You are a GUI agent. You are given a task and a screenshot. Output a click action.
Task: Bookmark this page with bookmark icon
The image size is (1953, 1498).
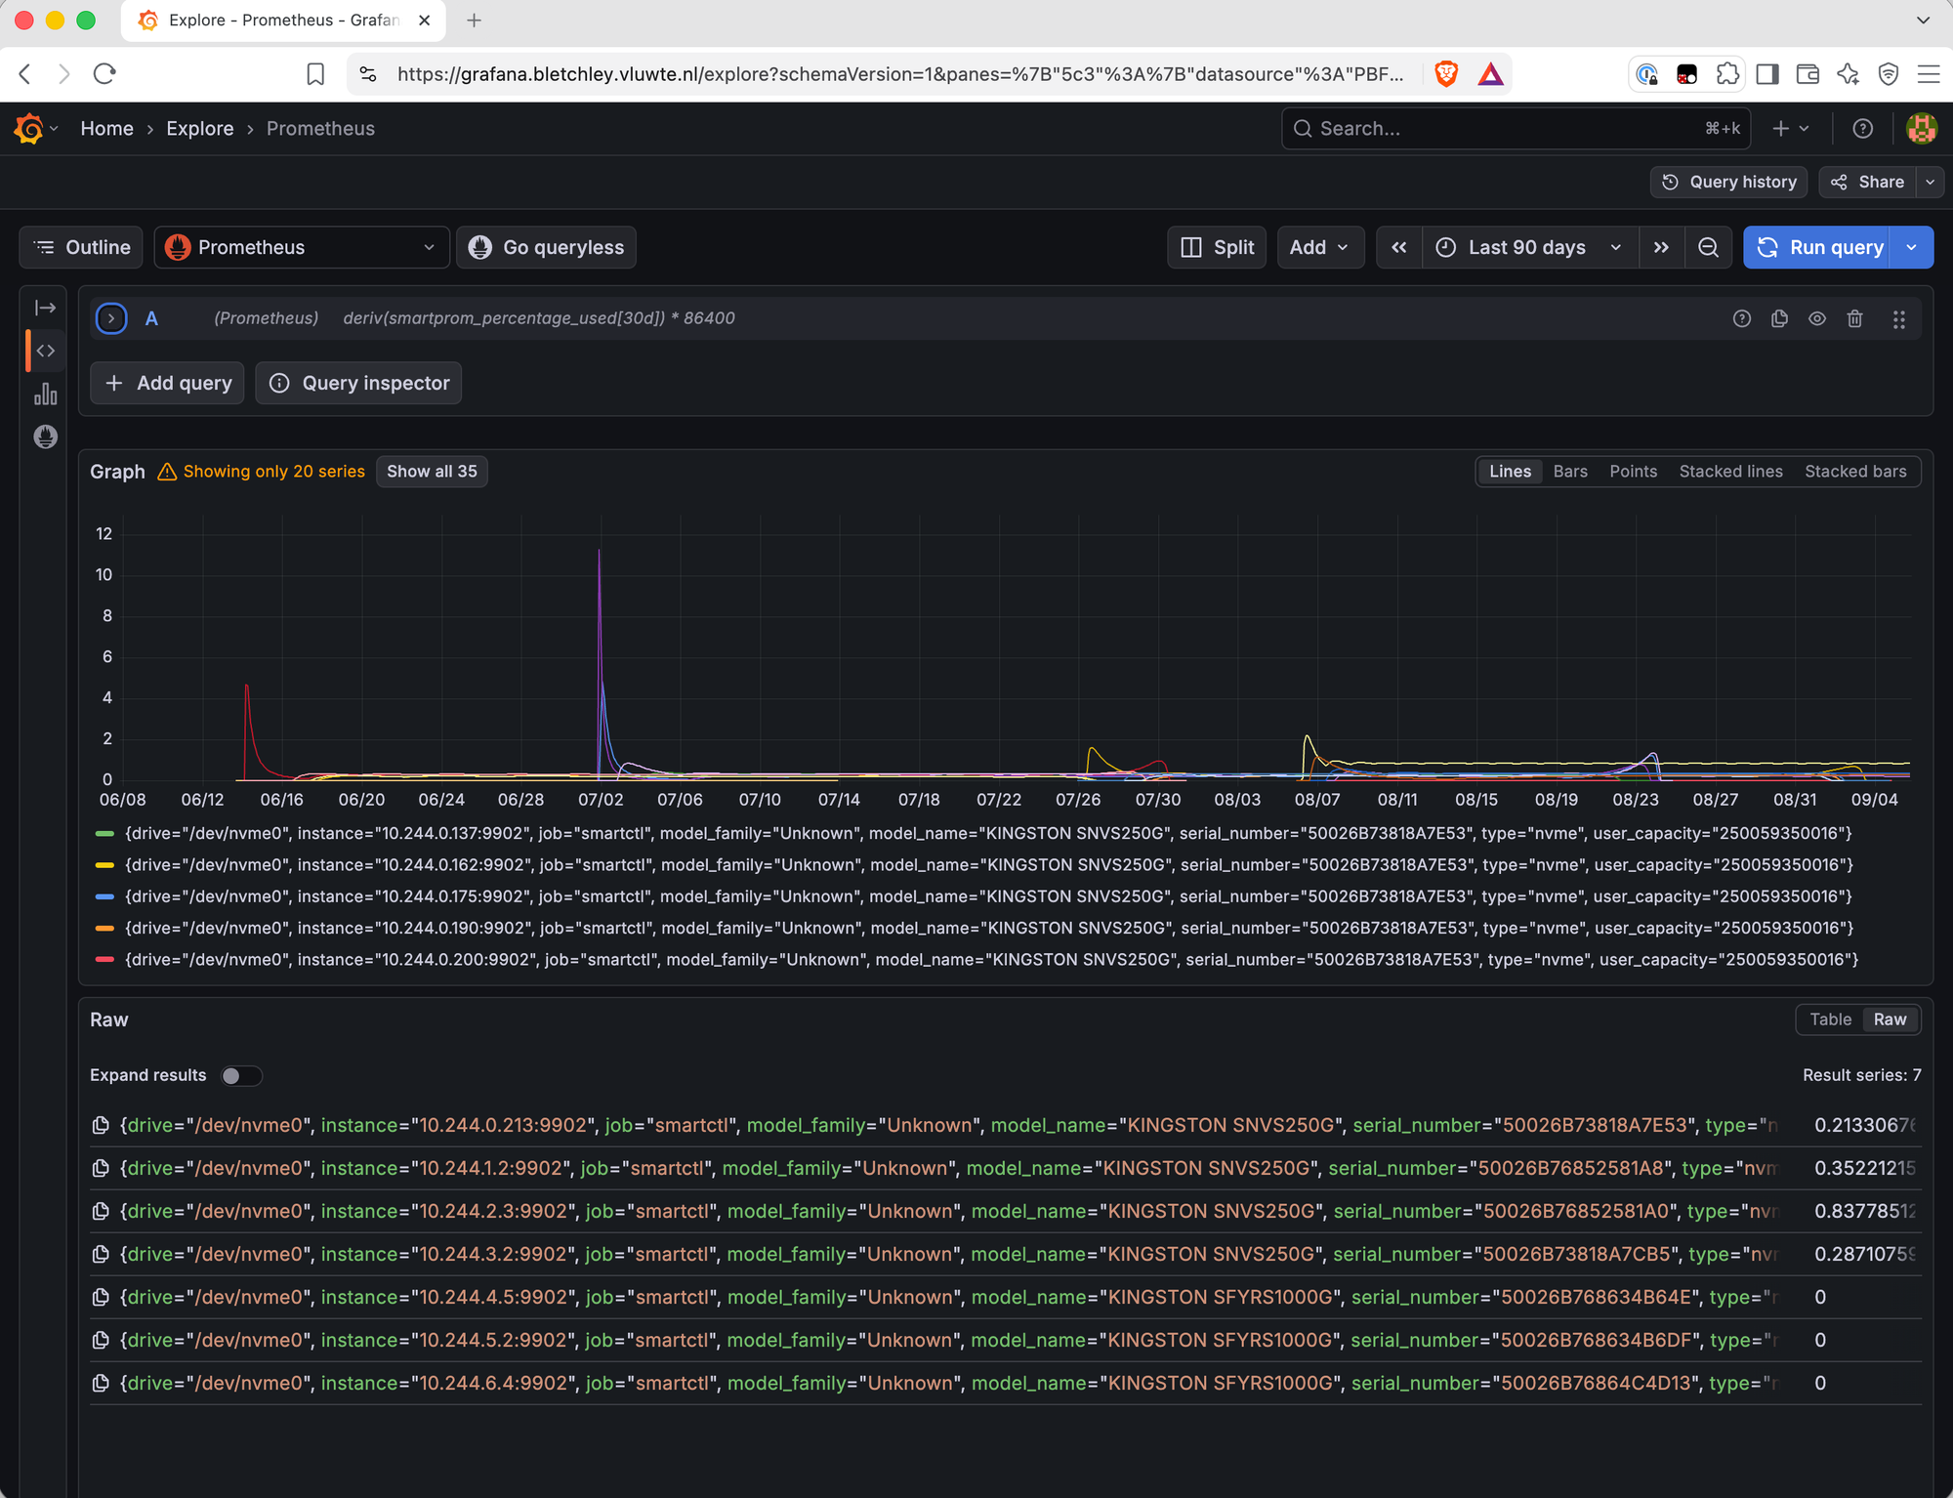315,74
